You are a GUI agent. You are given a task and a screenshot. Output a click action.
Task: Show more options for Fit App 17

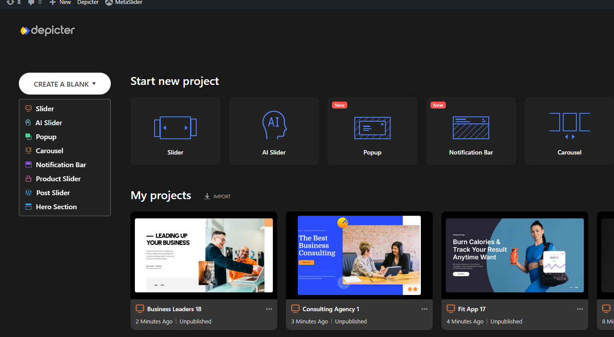[x=580, y=309]
